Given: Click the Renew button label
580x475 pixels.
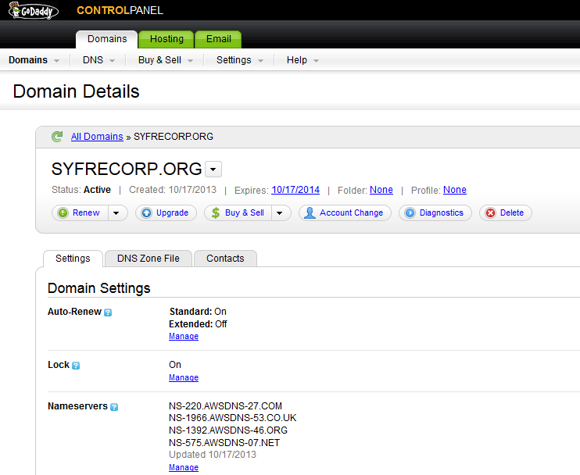Looking at the screenshot, I should (x=86, y=213).
